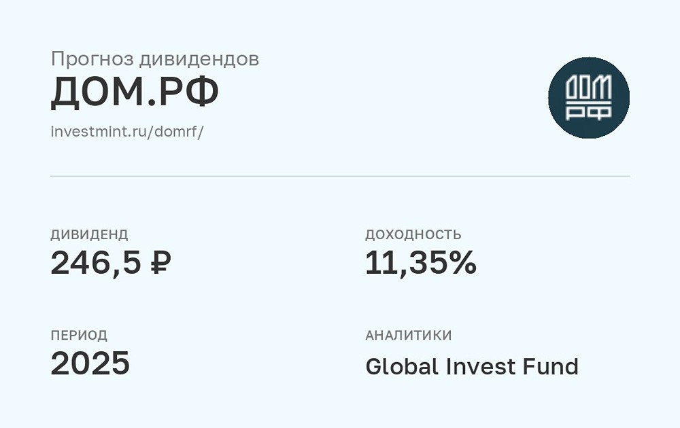Click the percent sign after 11,35
680x428 pixels.
click(x=462, y=264)
